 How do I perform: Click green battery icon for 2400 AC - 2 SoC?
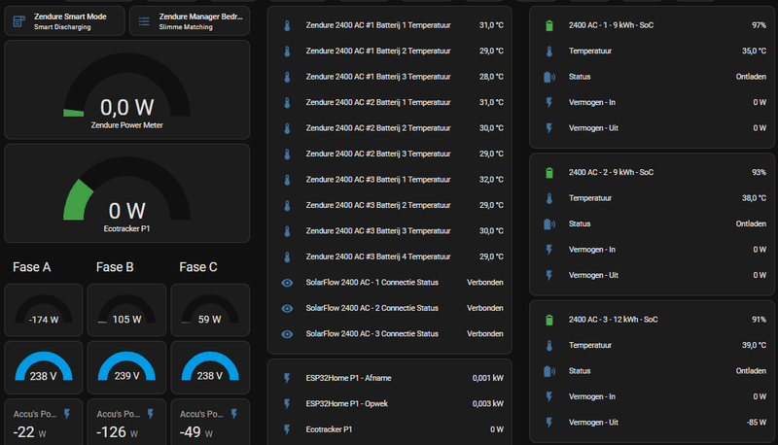coord(549,173)
